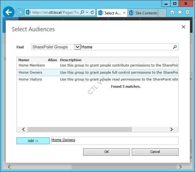Open browser Tools gear icon

tap(188, 12)
